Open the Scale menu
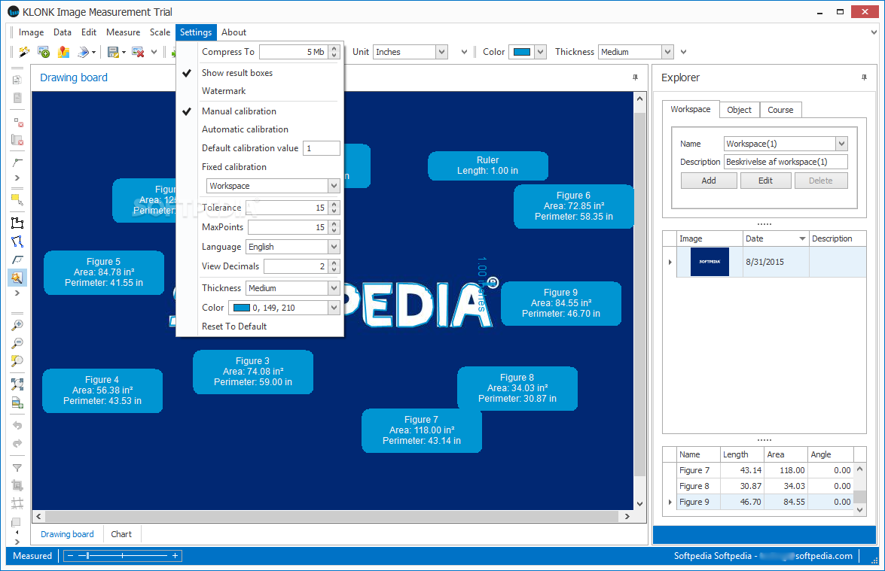Image resolution: width=885 pixels, height=571 pixels. [x=160, y=32]
